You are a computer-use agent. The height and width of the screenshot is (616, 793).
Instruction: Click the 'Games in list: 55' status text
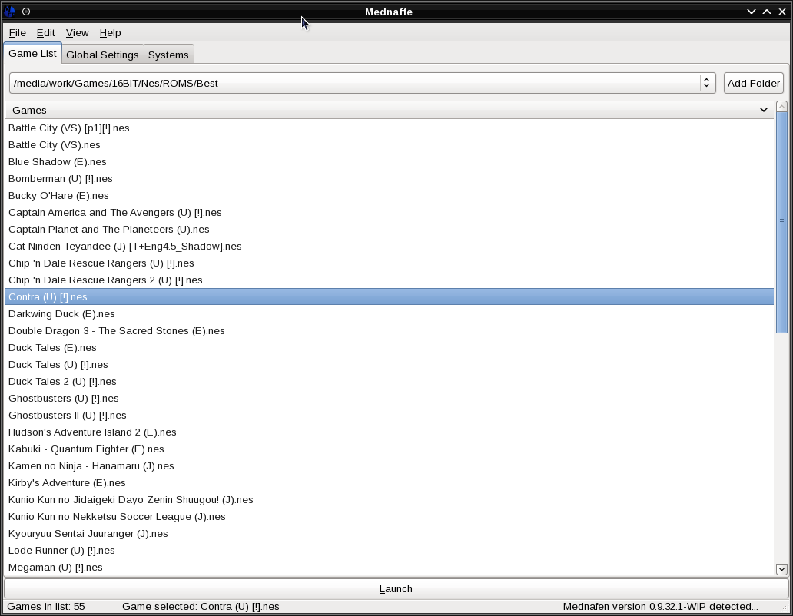click(46, 606)
